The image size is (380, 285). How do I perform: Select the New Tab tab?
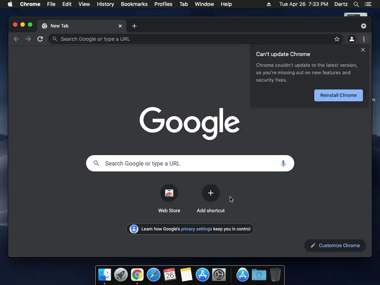tap(81, 26)
